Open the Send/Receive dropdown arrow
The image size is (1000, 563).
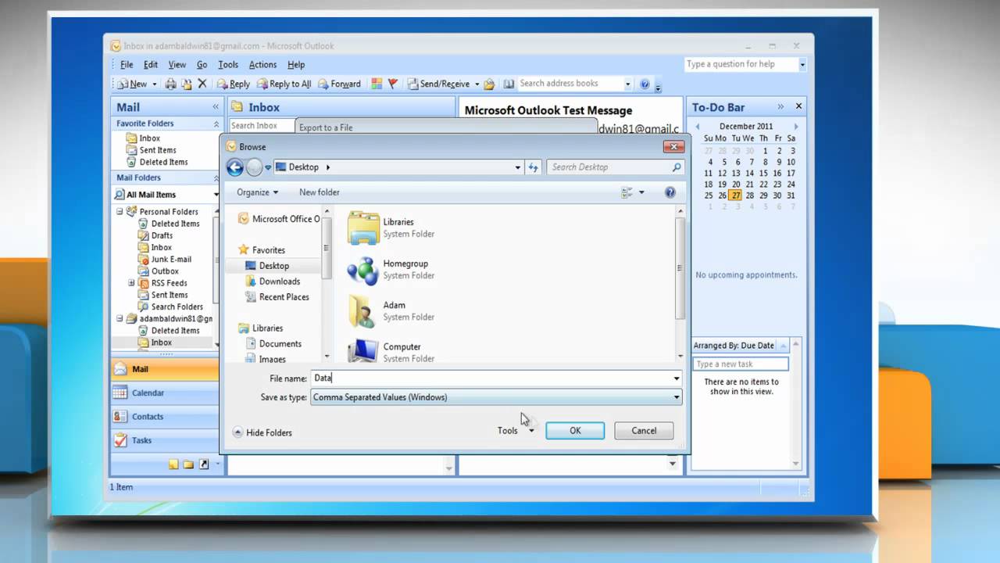tap(477, 84)
